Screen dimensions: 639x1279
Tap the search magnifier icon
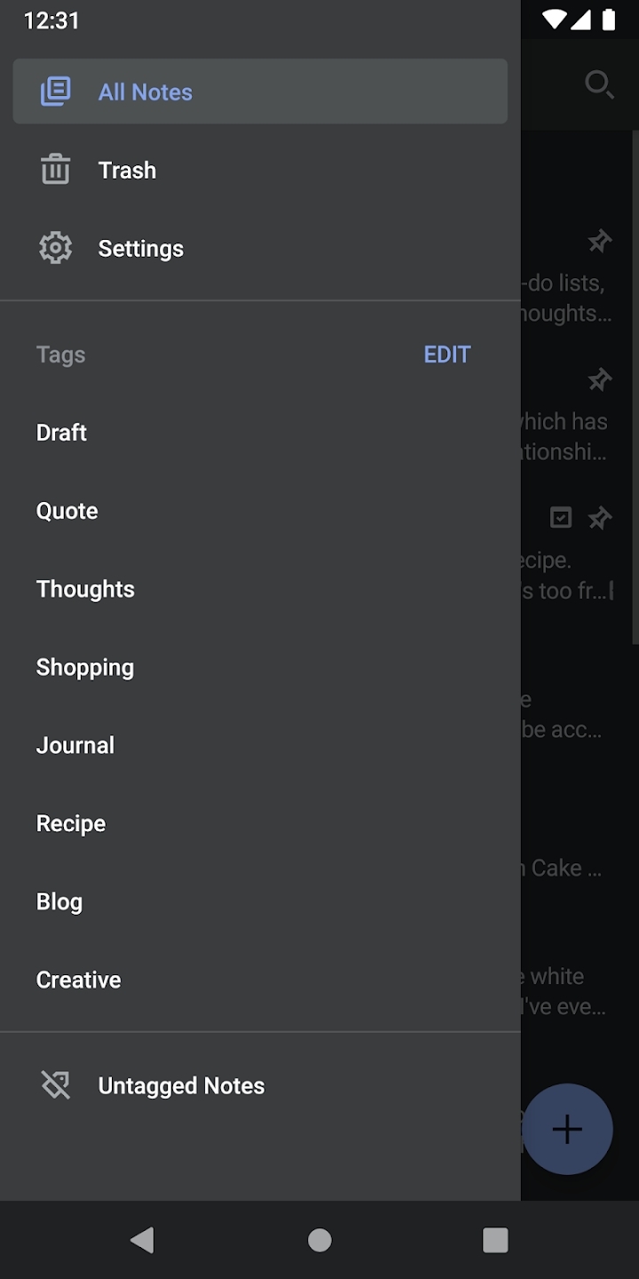coord(599,84)
